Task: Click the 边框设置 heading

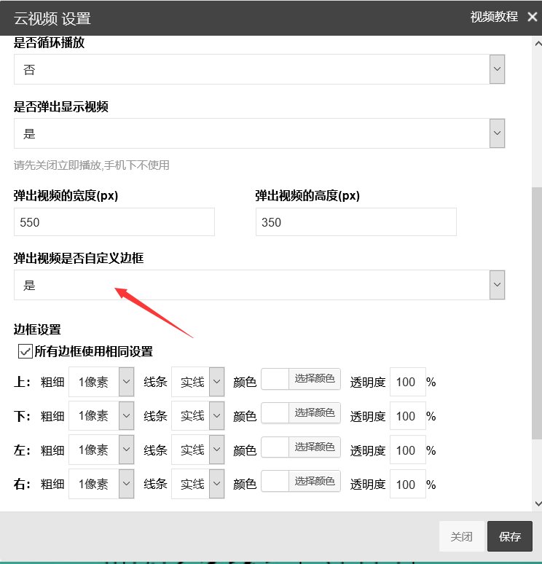Action: [x=37, y=329]
